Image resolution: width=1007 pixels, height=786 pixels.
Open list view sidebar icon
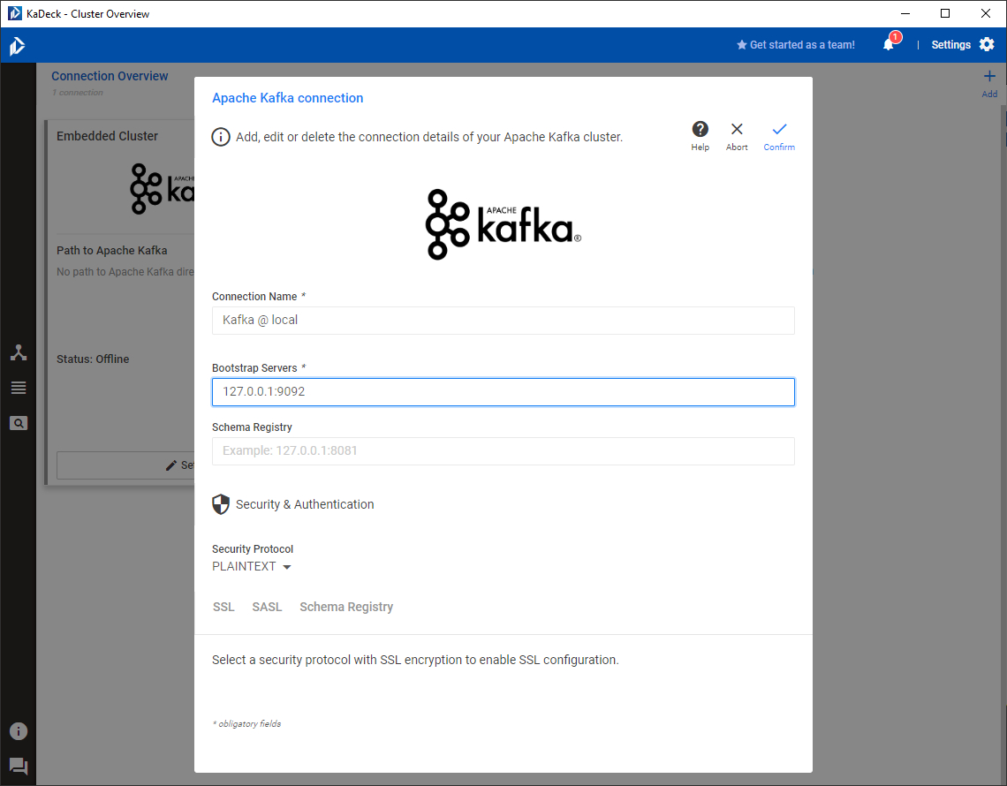pos(19,388)
